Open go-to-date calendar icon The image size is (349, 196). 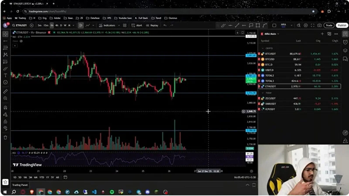65,177
